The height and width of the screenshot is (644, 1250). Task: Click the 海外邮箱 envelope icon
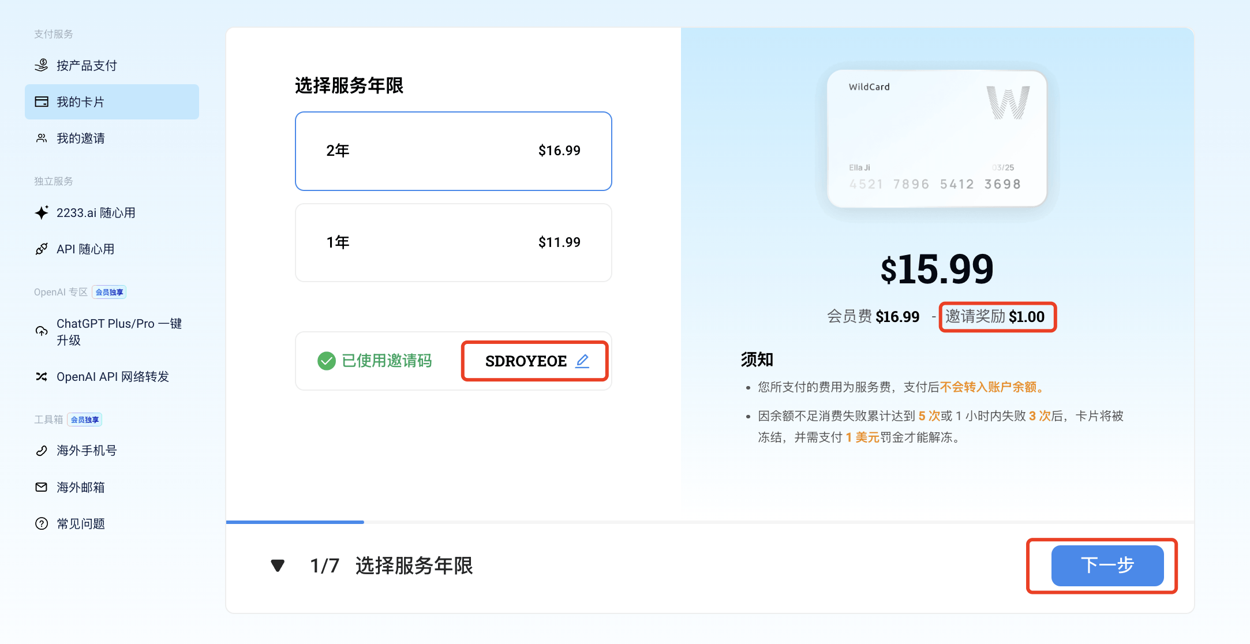click(x=42, y=488)
